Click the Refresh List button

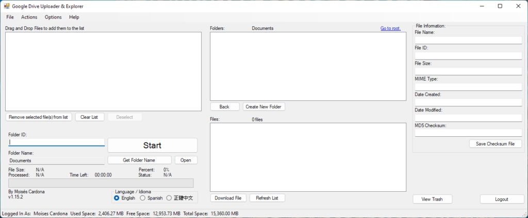[268, 198]
